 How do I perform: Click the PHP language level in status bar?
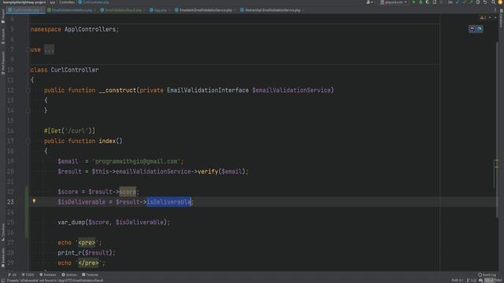pos(457,281)
